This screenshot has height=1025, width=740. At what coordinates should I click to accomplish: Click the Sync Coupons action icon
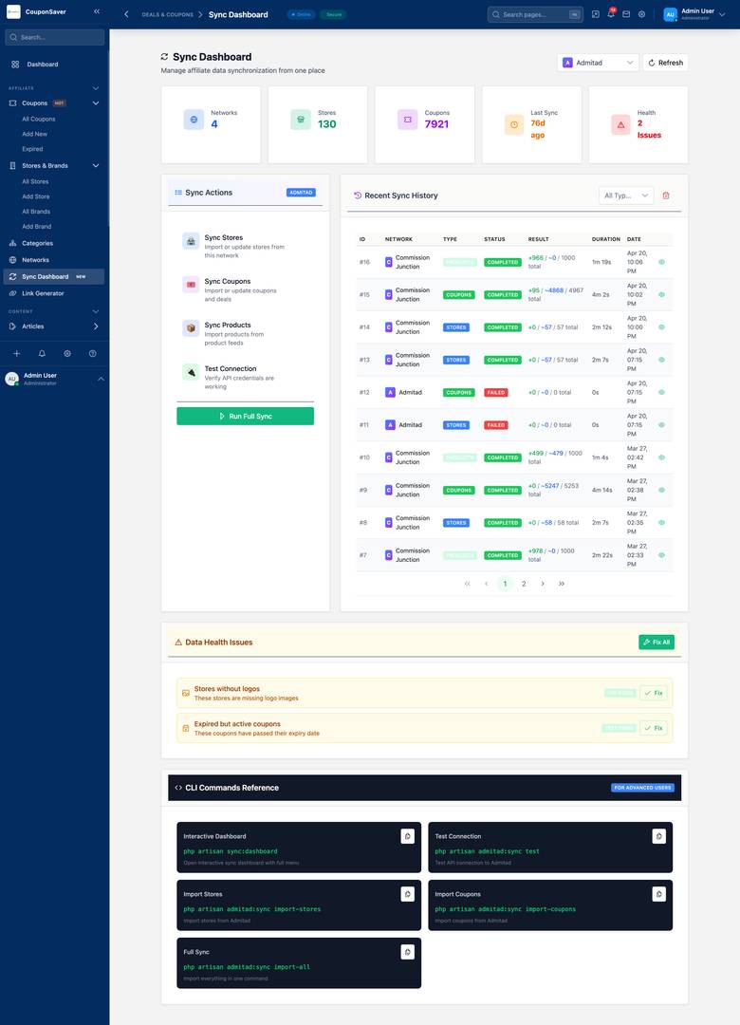point(191,285)
